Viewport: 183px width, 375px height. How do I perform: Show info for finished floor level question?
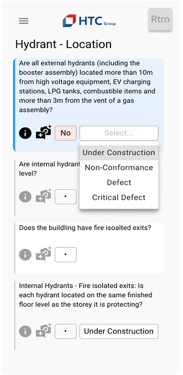tap(25, 331)
